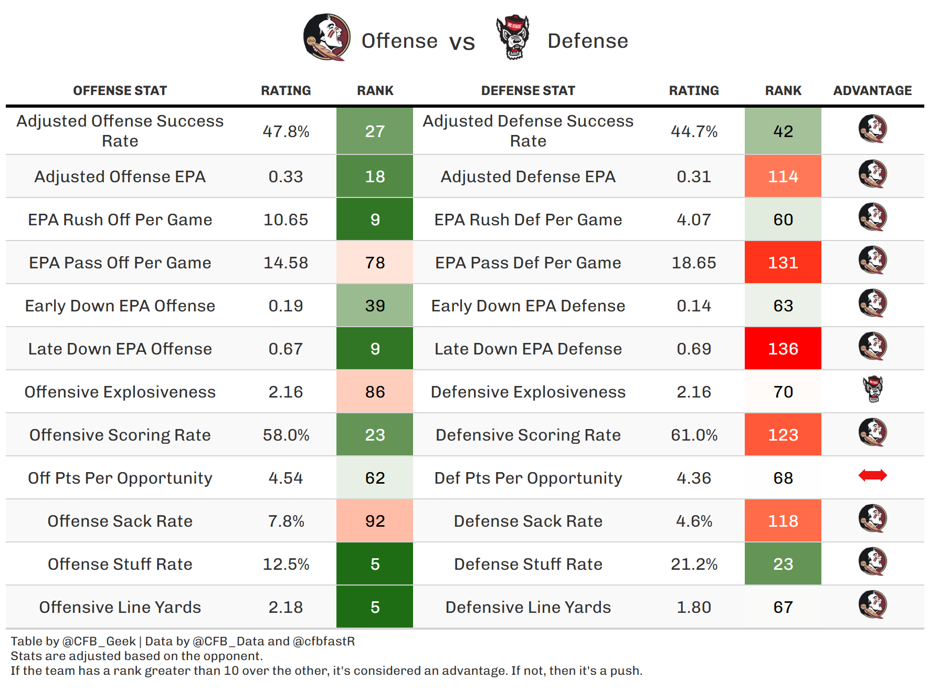The width and height of the screenshot is (929, 689).
Task: Click the red rank 131 cell
Action: [783, 263]
